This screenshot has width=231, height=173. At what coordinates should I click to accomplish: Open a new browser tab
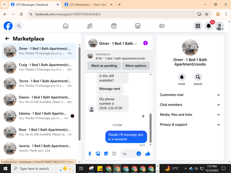coord(120,5)
